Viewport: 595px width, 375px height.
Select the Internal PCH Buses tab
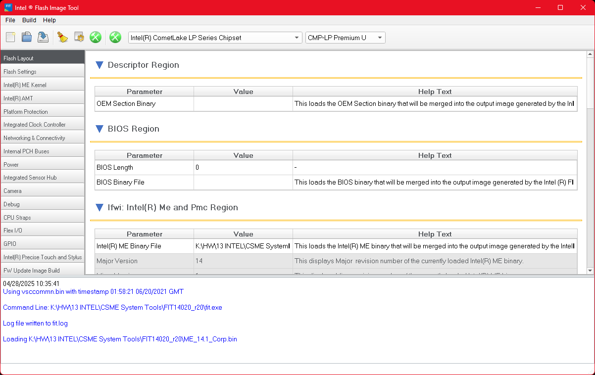click(x=43, y=151)
